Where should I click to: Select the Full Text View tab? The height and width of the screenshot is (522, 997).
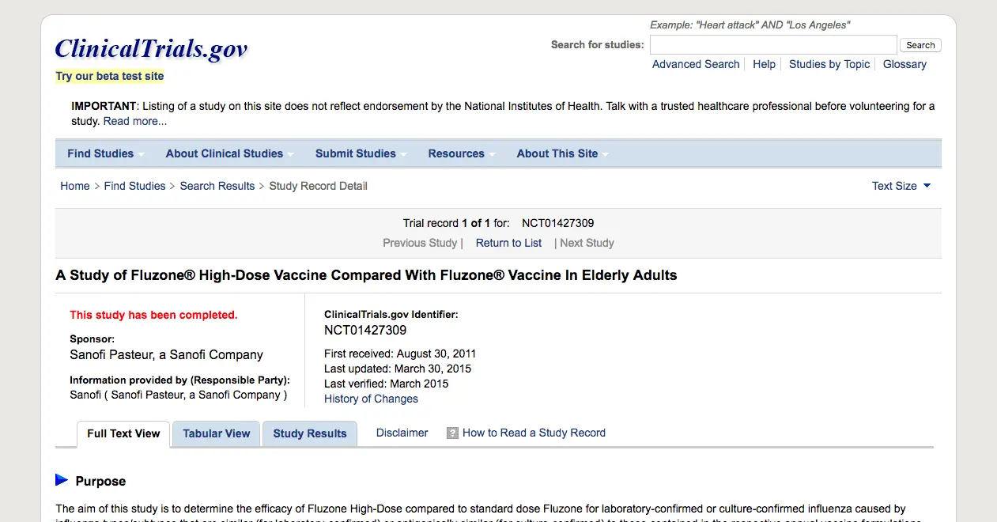pyautogui.click(x=123, y=433)
